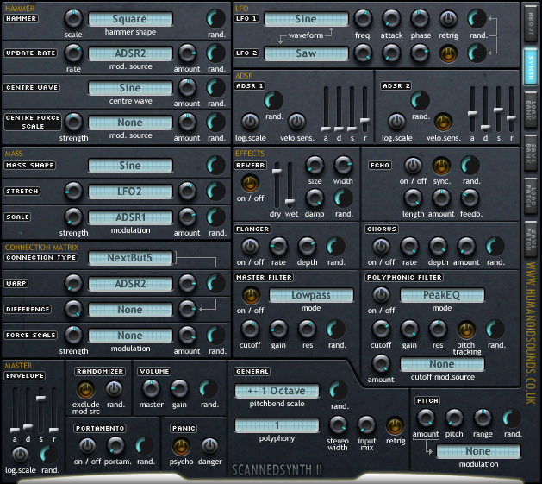This screenshot has width=542, height=484.
Task: Toggle LFO 1 retrig button
Action: coord(448,19)
